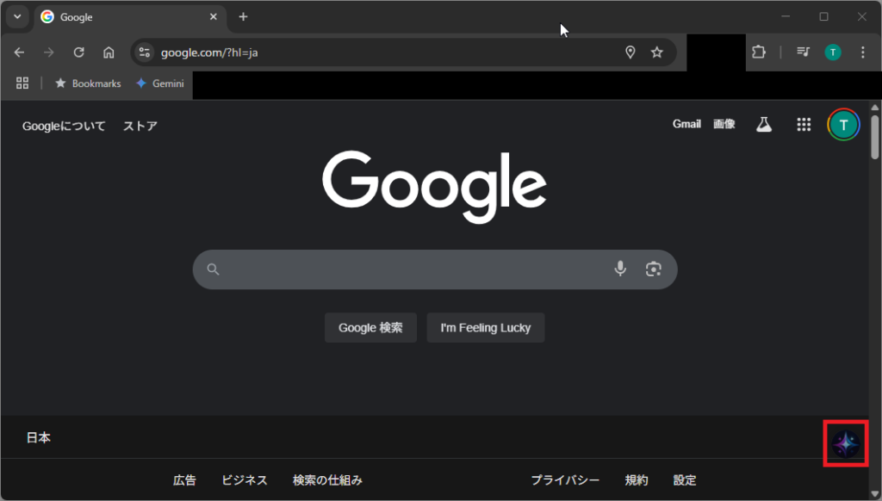Open the Googleについて link
Image resolution: width=882 pixels, height=501 pixels.
pos(64,126)
